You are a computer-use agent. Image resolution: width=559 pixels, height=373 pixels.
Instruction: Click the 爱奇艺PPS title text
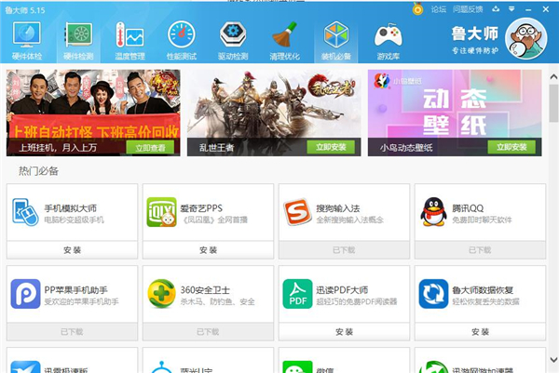click(201, 208)
